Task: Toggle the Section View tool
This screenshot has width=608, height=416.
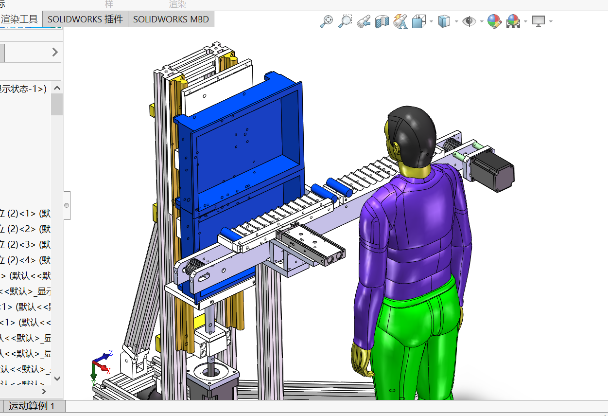Action: (382, 21)
